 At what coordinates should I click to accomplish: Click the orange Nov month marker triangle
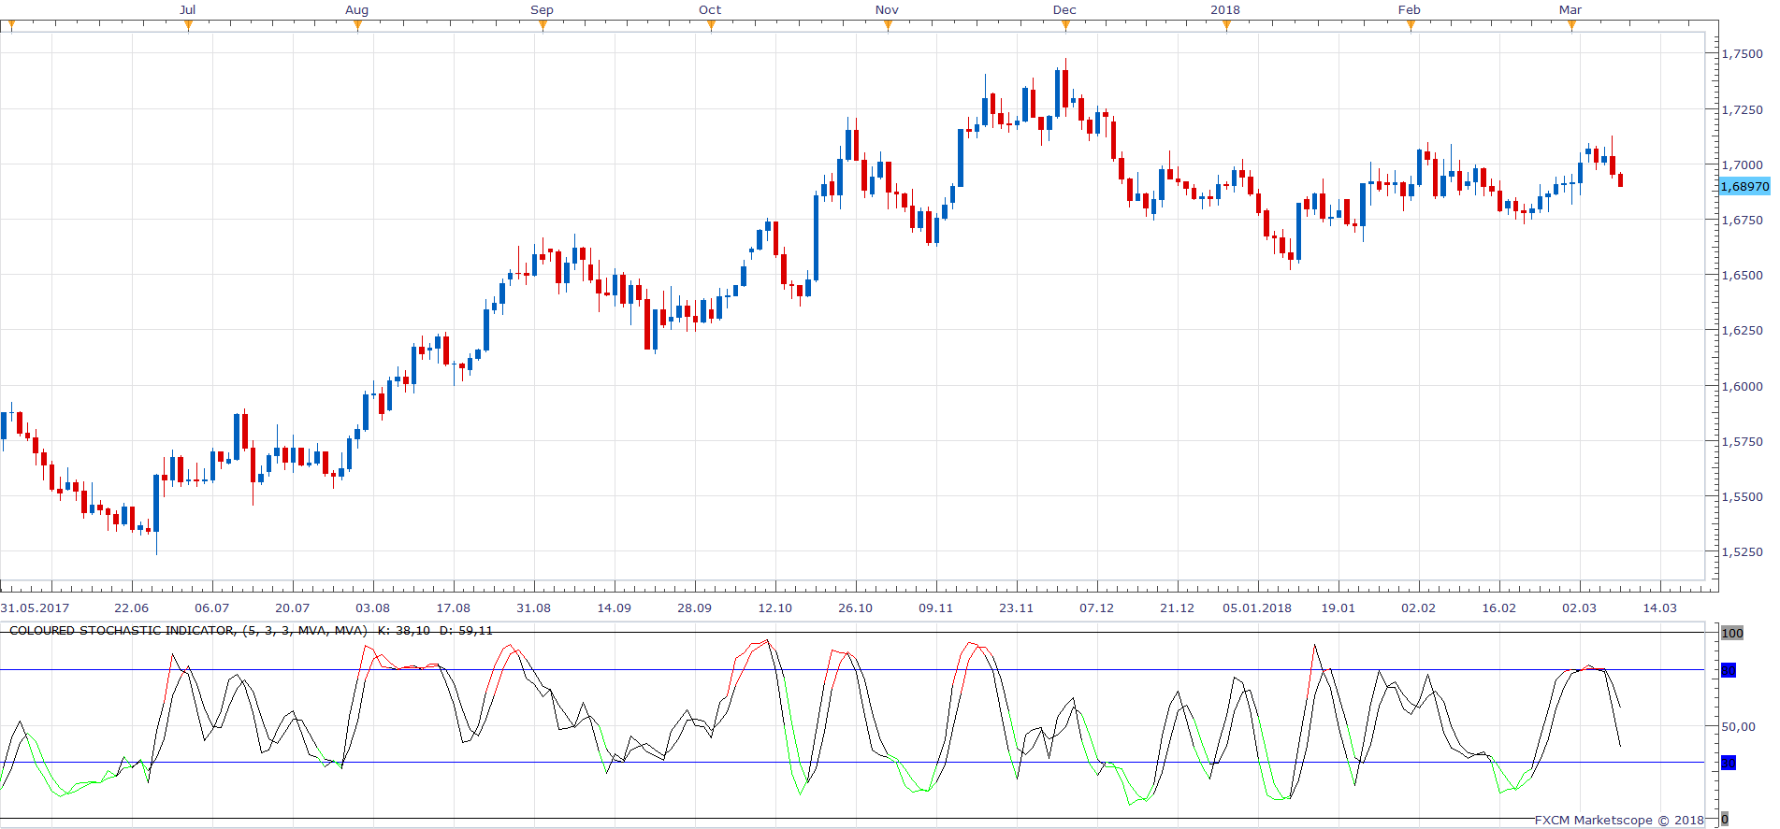pyautogui.click(x=888, y=25)
